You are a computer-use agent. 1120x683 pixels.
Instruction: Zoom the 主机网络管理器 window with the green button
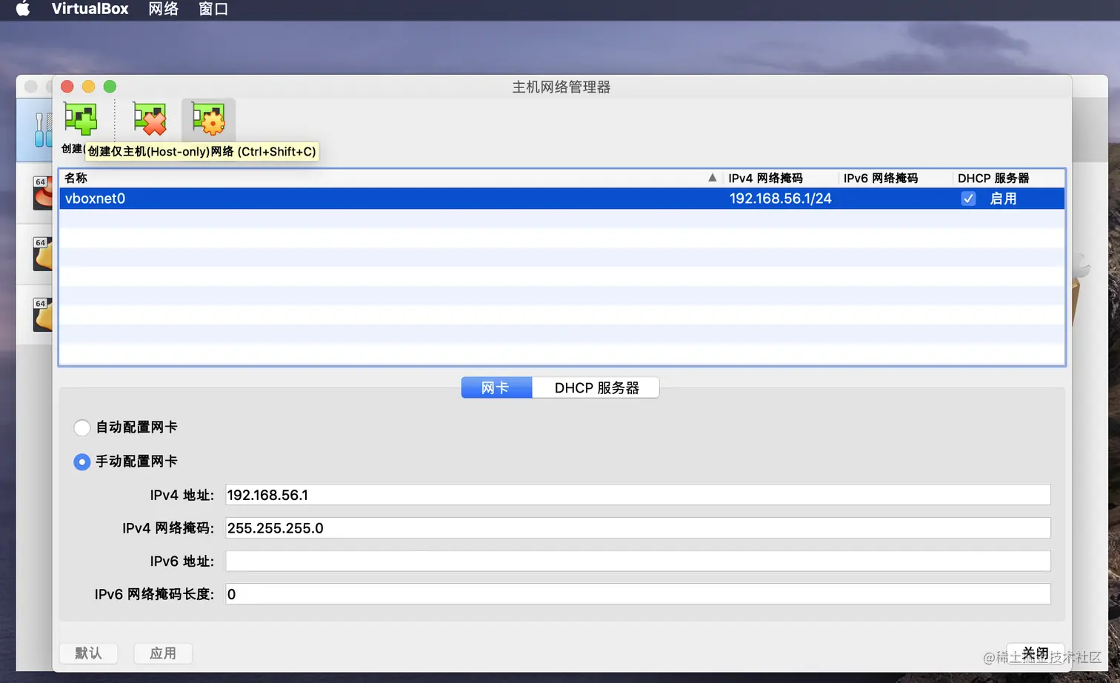click(x=110, y=87)
